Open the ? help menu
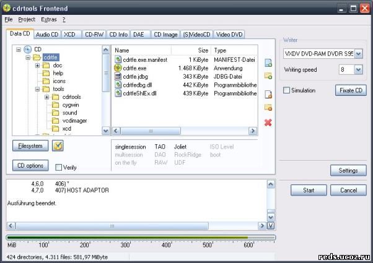The width and height of the screenshot is (373, 263). tap(64, 19)
